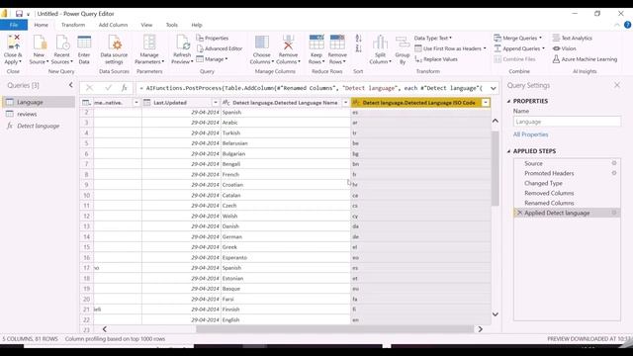Viewport: 633px width, 356px height.
Task: Open Last.Updated column filter dropdown
Action: point(216,103)
